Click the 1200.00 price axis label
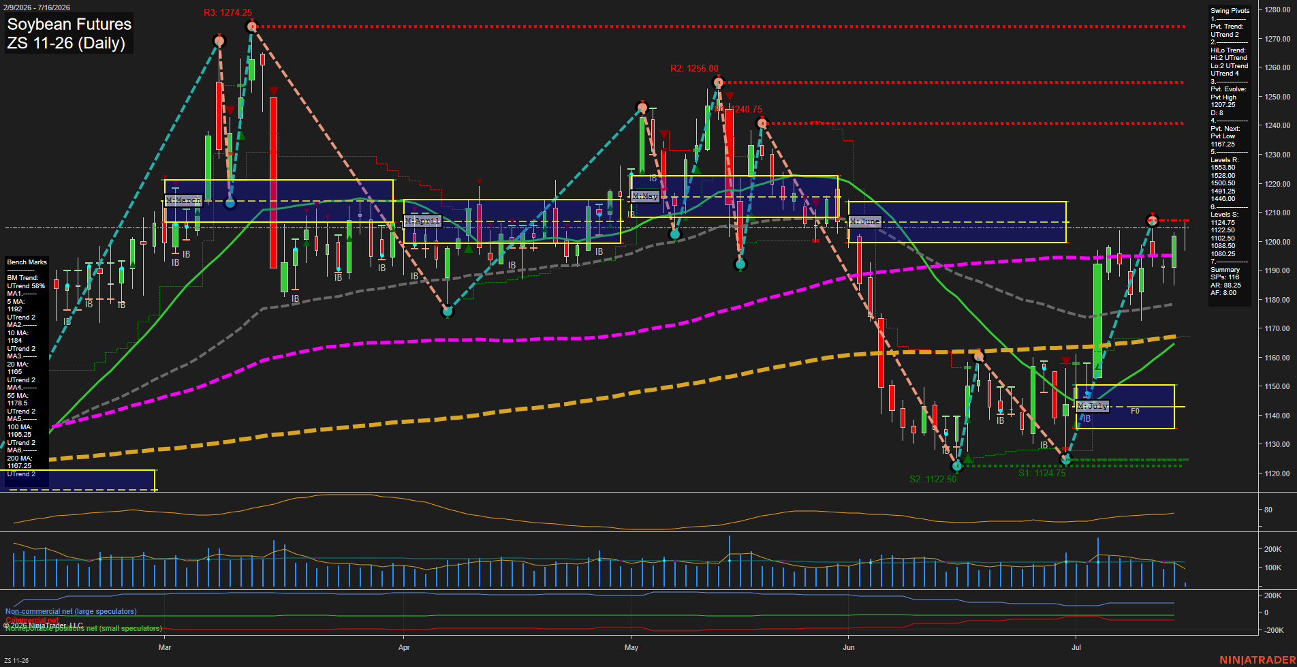Viewport: 1297px width, 667px height. (1277, 242)
